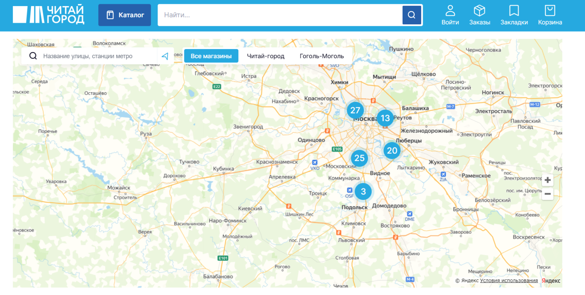Click the Читай-город logo
Screen dimensions: 585x295
49,15
